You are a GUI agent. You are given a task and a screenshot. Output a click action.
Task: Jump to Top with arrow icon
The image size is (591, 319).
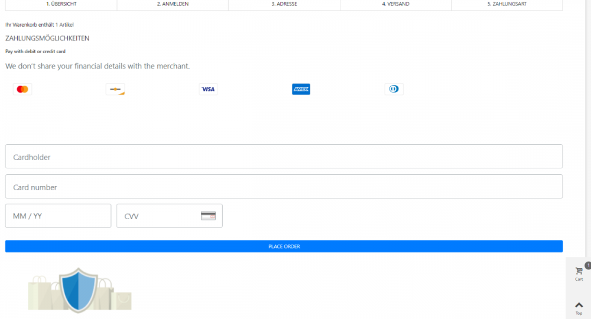point(579,306)
